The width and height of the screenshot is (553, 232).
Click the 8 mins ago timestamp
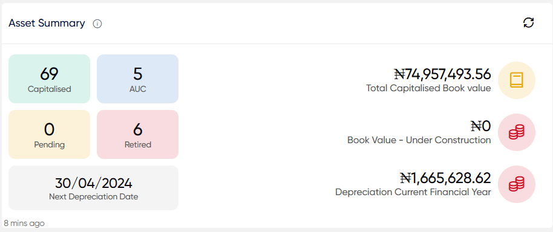pyautogui.click(x=24, y=223)
